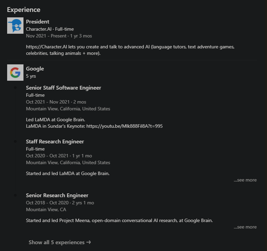Click the Google company name heading
This screenshot has height=251, width=267.
pos(35,68)
